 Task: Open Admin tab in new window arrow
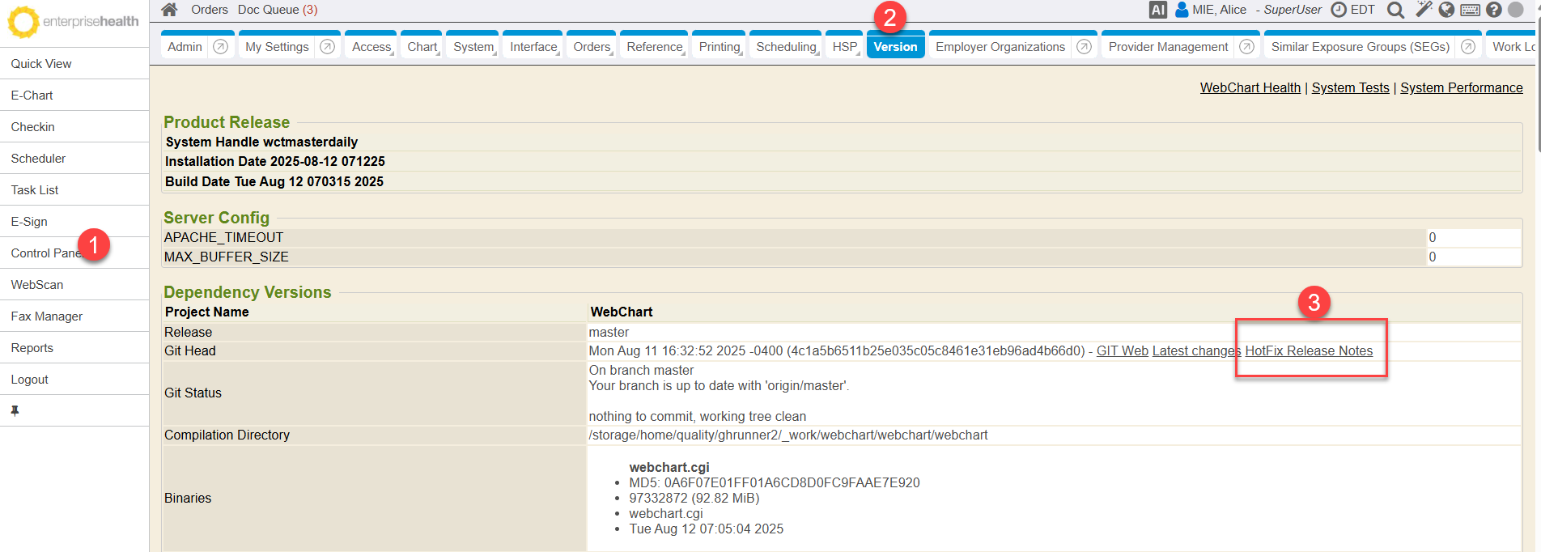220,47
